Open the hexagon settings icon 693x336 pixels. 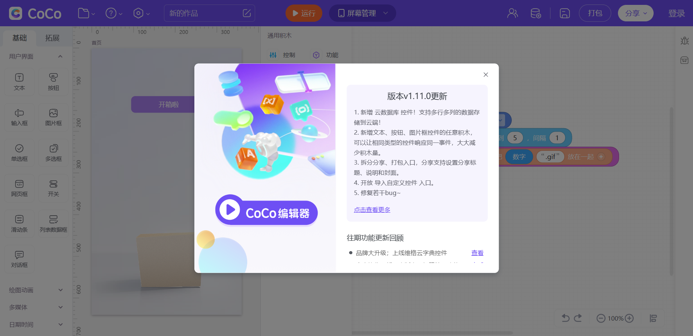(141, 13)
